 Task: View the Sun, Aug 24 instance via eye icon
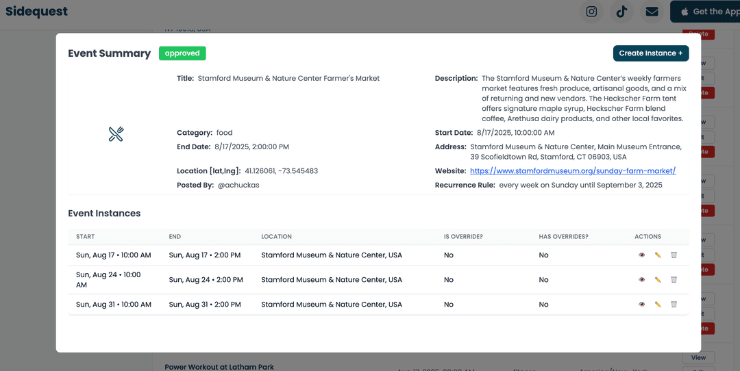641,279
